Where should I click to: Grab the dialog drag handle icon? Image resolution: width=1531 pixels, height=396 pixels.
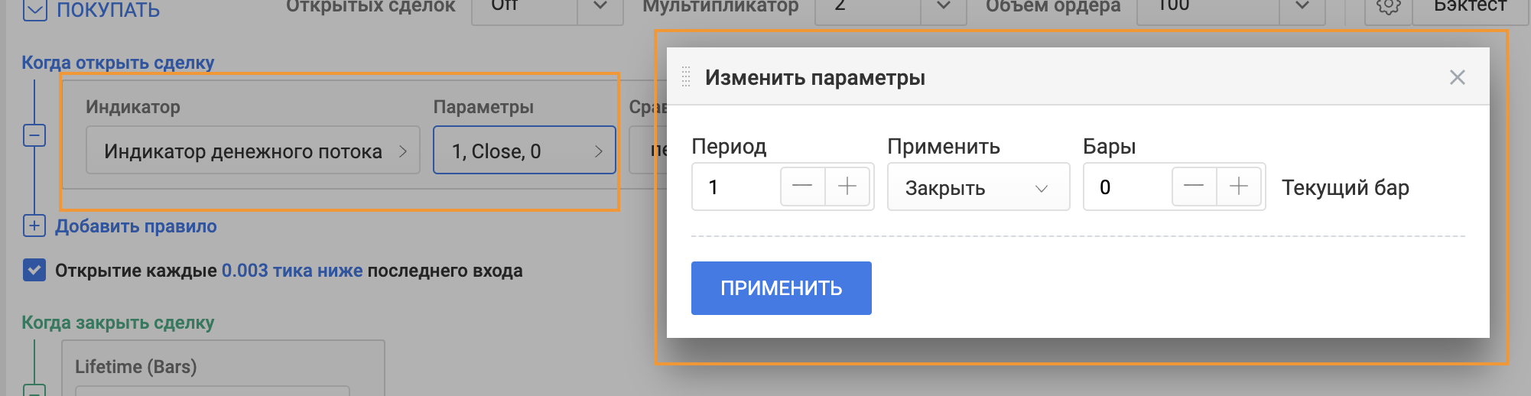click(x=686, y=77)
